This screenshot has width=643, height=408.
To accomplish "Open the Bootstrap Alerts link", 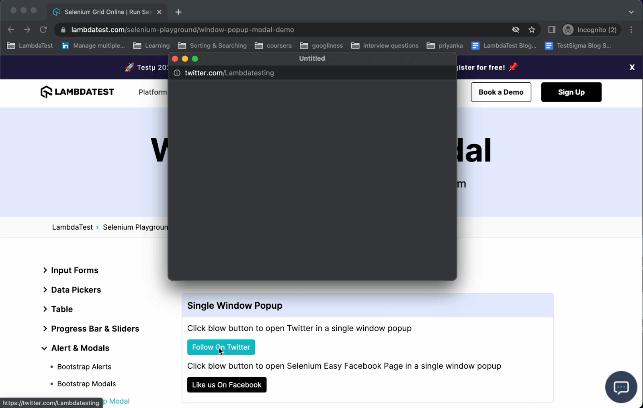I will (x=84, y=367).
